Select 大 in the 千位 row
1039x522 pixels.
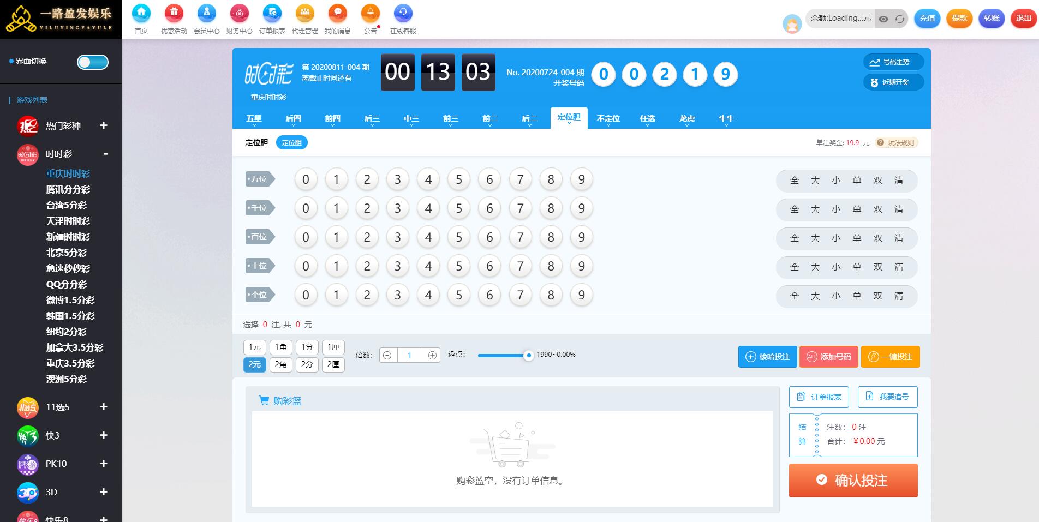[815, 209]
